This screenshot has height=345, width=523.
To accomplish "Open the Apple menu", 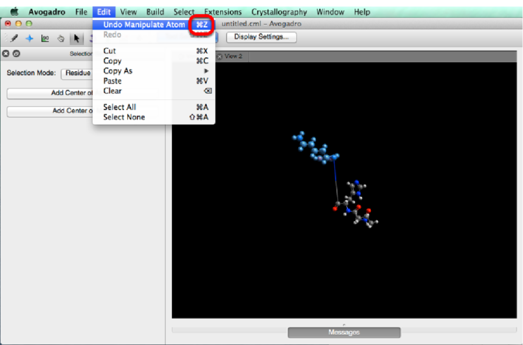I will coord(14,12).
